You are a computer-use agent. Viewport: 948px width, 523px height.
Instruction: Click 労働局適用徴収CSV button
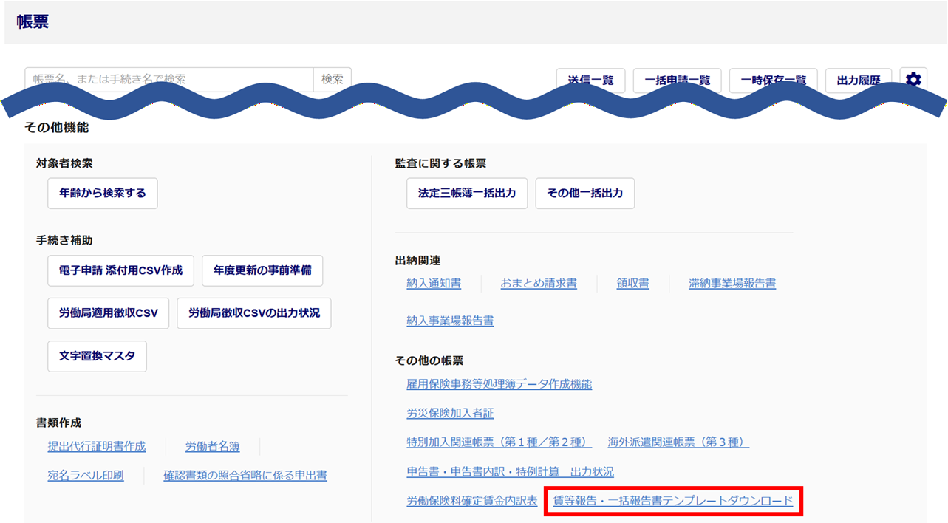click(109, 313)
